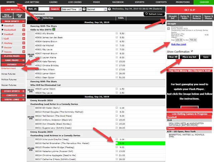
Task: Remove the Rachel Brosnahan bet slip entry
Action: 168,29
